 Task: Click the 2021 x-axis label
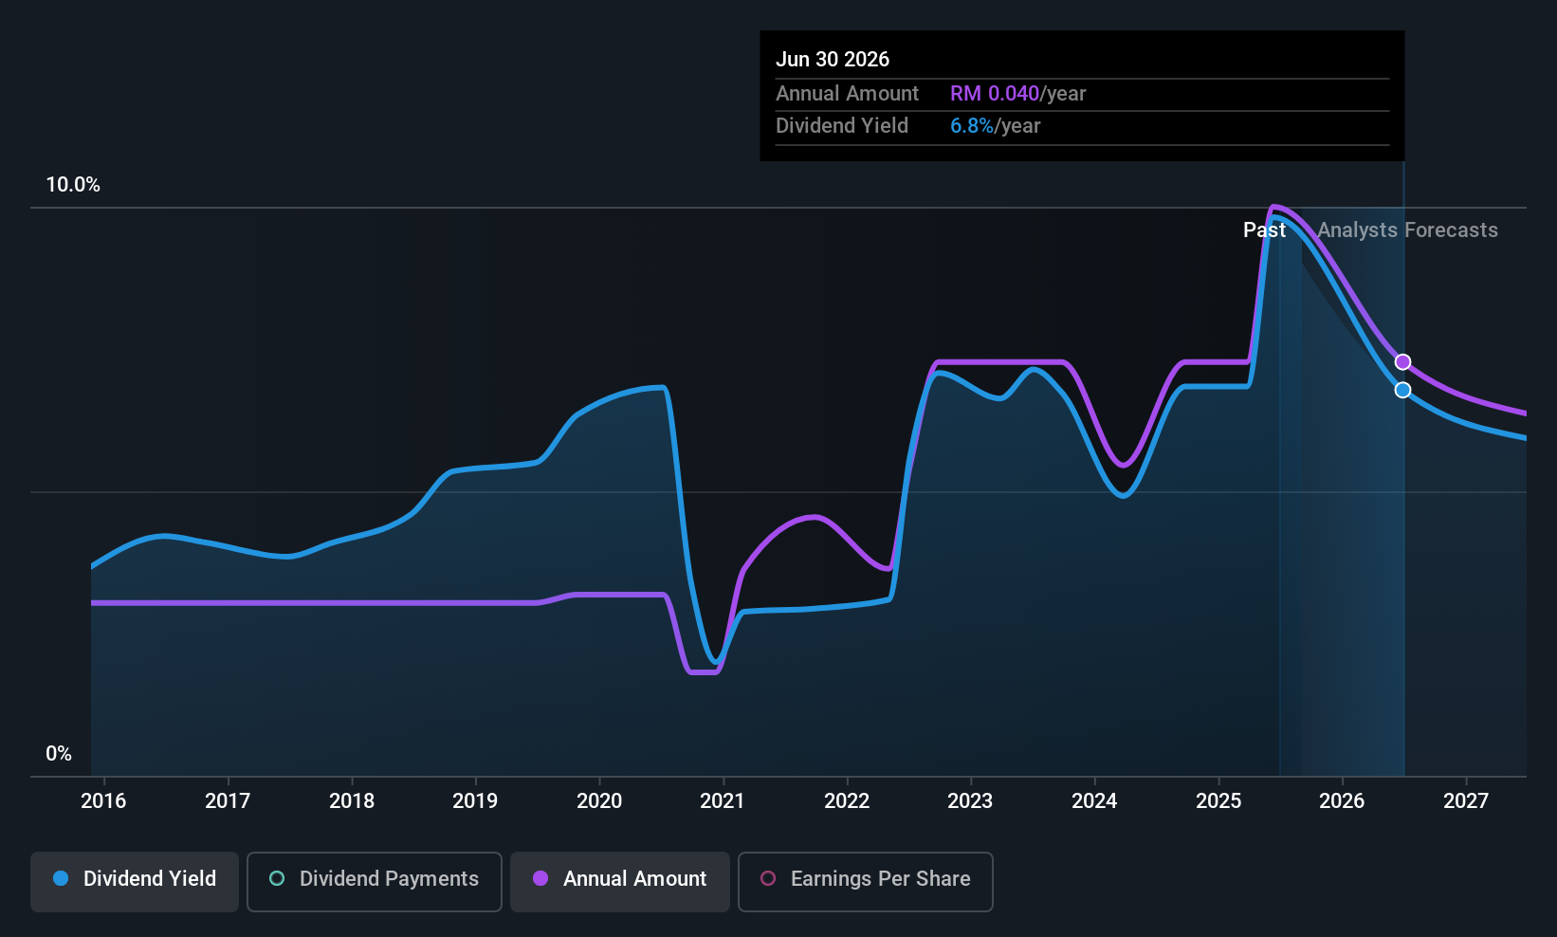(x=723, y=801)
